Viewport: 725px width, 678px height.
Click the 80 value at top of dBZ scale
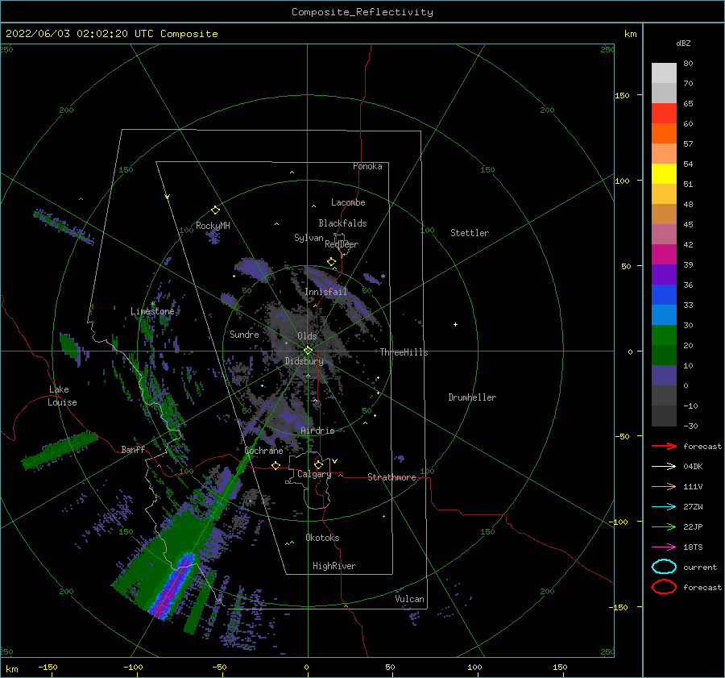click(688, 64)
